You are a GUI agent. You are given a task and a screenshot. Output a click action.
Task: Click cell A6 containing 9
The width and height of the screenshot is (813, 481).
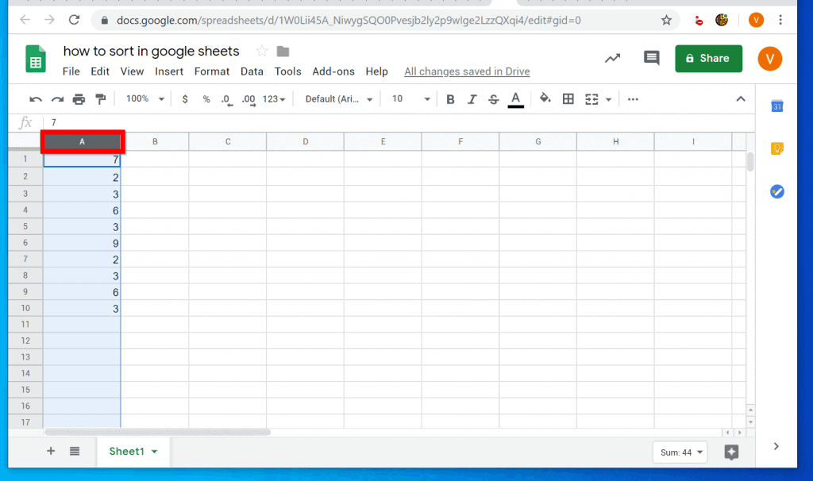click(82, 243)
